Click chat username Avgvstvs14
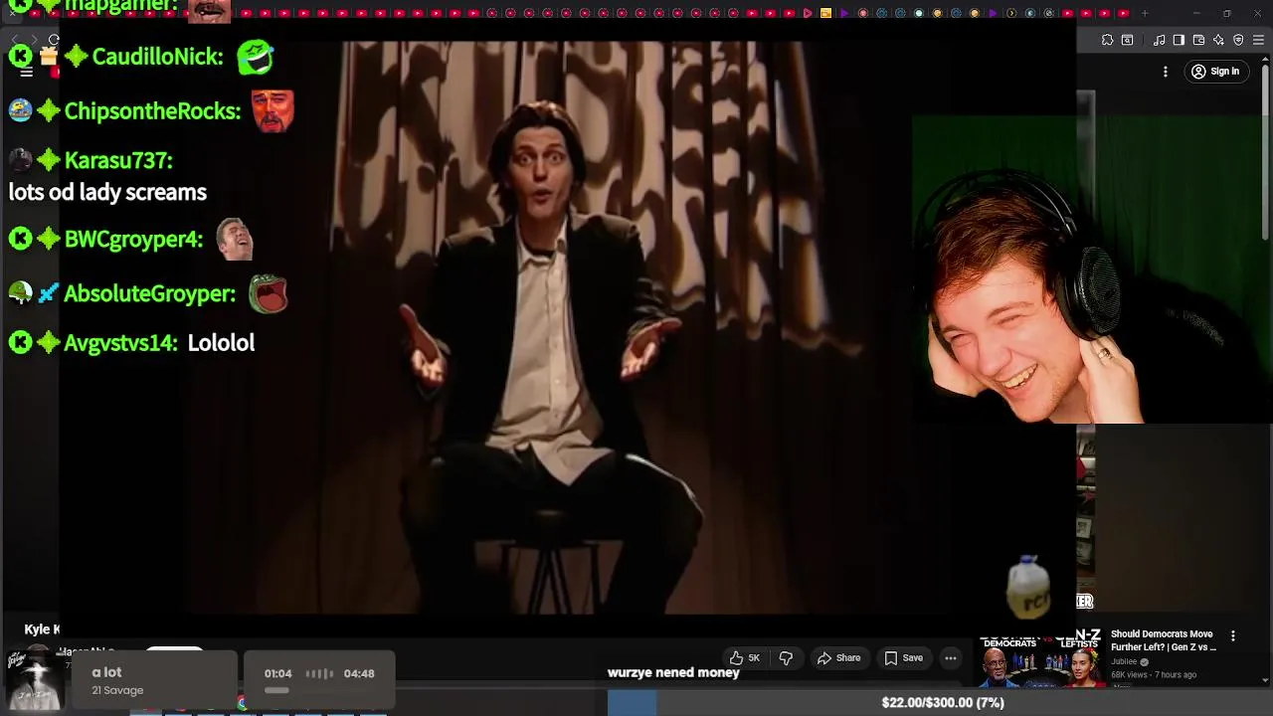Viewport: 1273px width, 716px height. point(120,343)
